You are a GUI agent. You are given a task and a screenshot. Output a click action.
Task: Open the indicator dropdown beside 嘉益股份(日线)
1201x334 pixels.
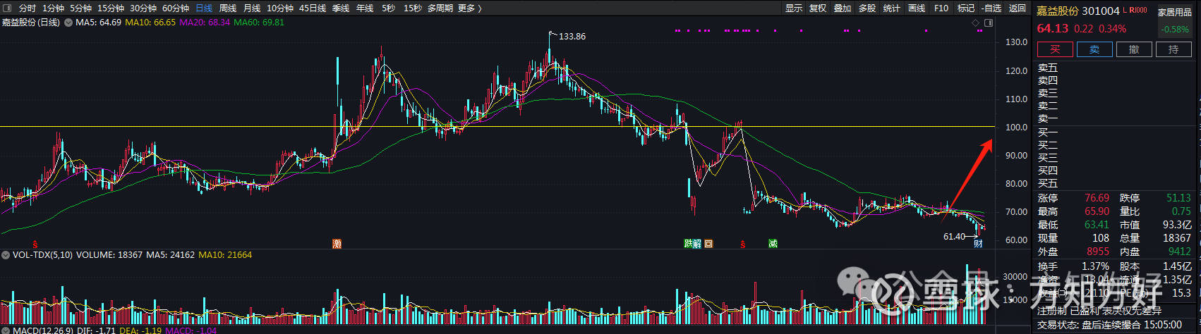(68, 23)
